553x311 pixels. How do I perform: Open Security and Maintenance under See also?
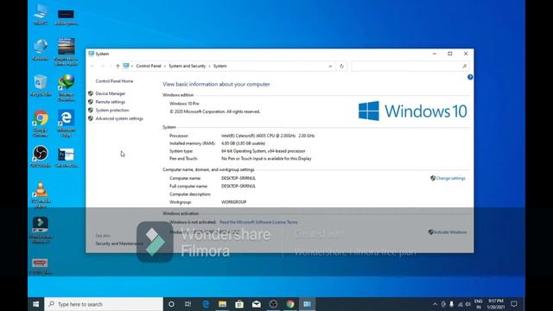pos(119,244)
